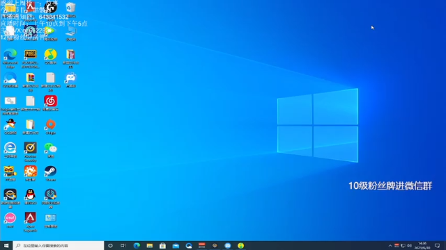Open the pirate penguin QQ game shortcut

point(10,124)
